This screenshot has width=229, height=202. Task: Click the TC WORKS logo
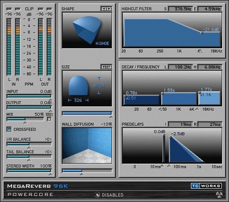pos(206,186)
